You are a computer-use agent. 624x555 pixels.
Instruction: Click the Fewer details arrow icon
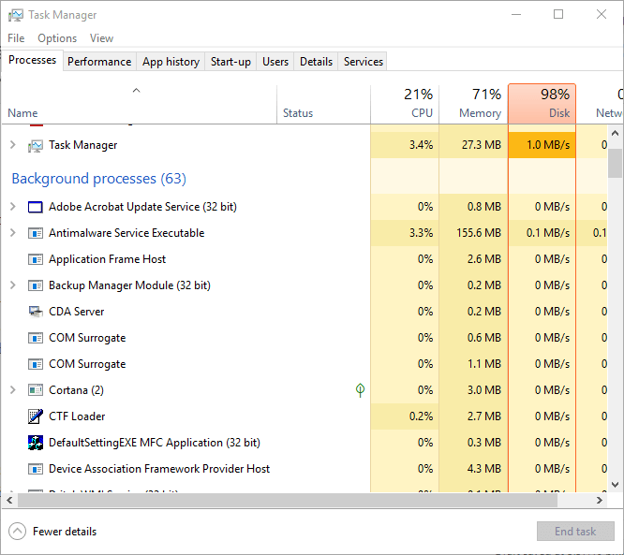17,532
